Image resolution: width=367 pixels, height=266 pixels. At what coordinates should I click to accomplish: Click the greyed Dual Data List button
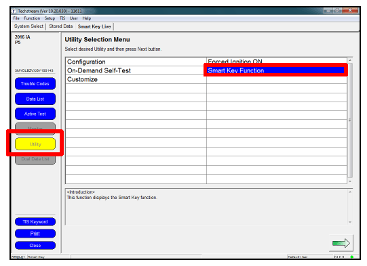pyautogui.click(x=35, y=160)
